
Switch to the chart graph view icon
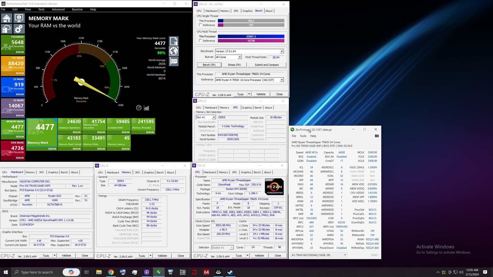[147, 108]
